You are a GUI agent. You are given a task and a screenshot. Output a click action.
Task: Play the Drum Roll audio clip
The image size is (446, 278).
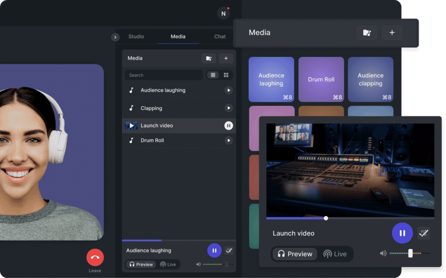pos(229,140)
